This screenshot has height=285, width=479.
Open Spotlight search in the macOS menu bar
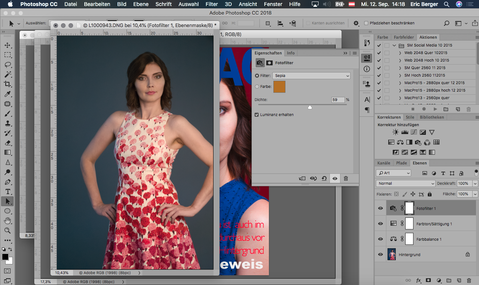point(446,4)
